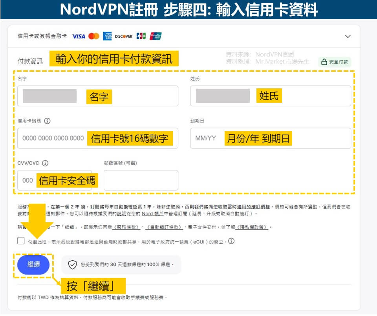The image size is (377, 316).
Task: Focus the 郵遞區號 (可選) postal code field
Action: (x=141, y=180)
